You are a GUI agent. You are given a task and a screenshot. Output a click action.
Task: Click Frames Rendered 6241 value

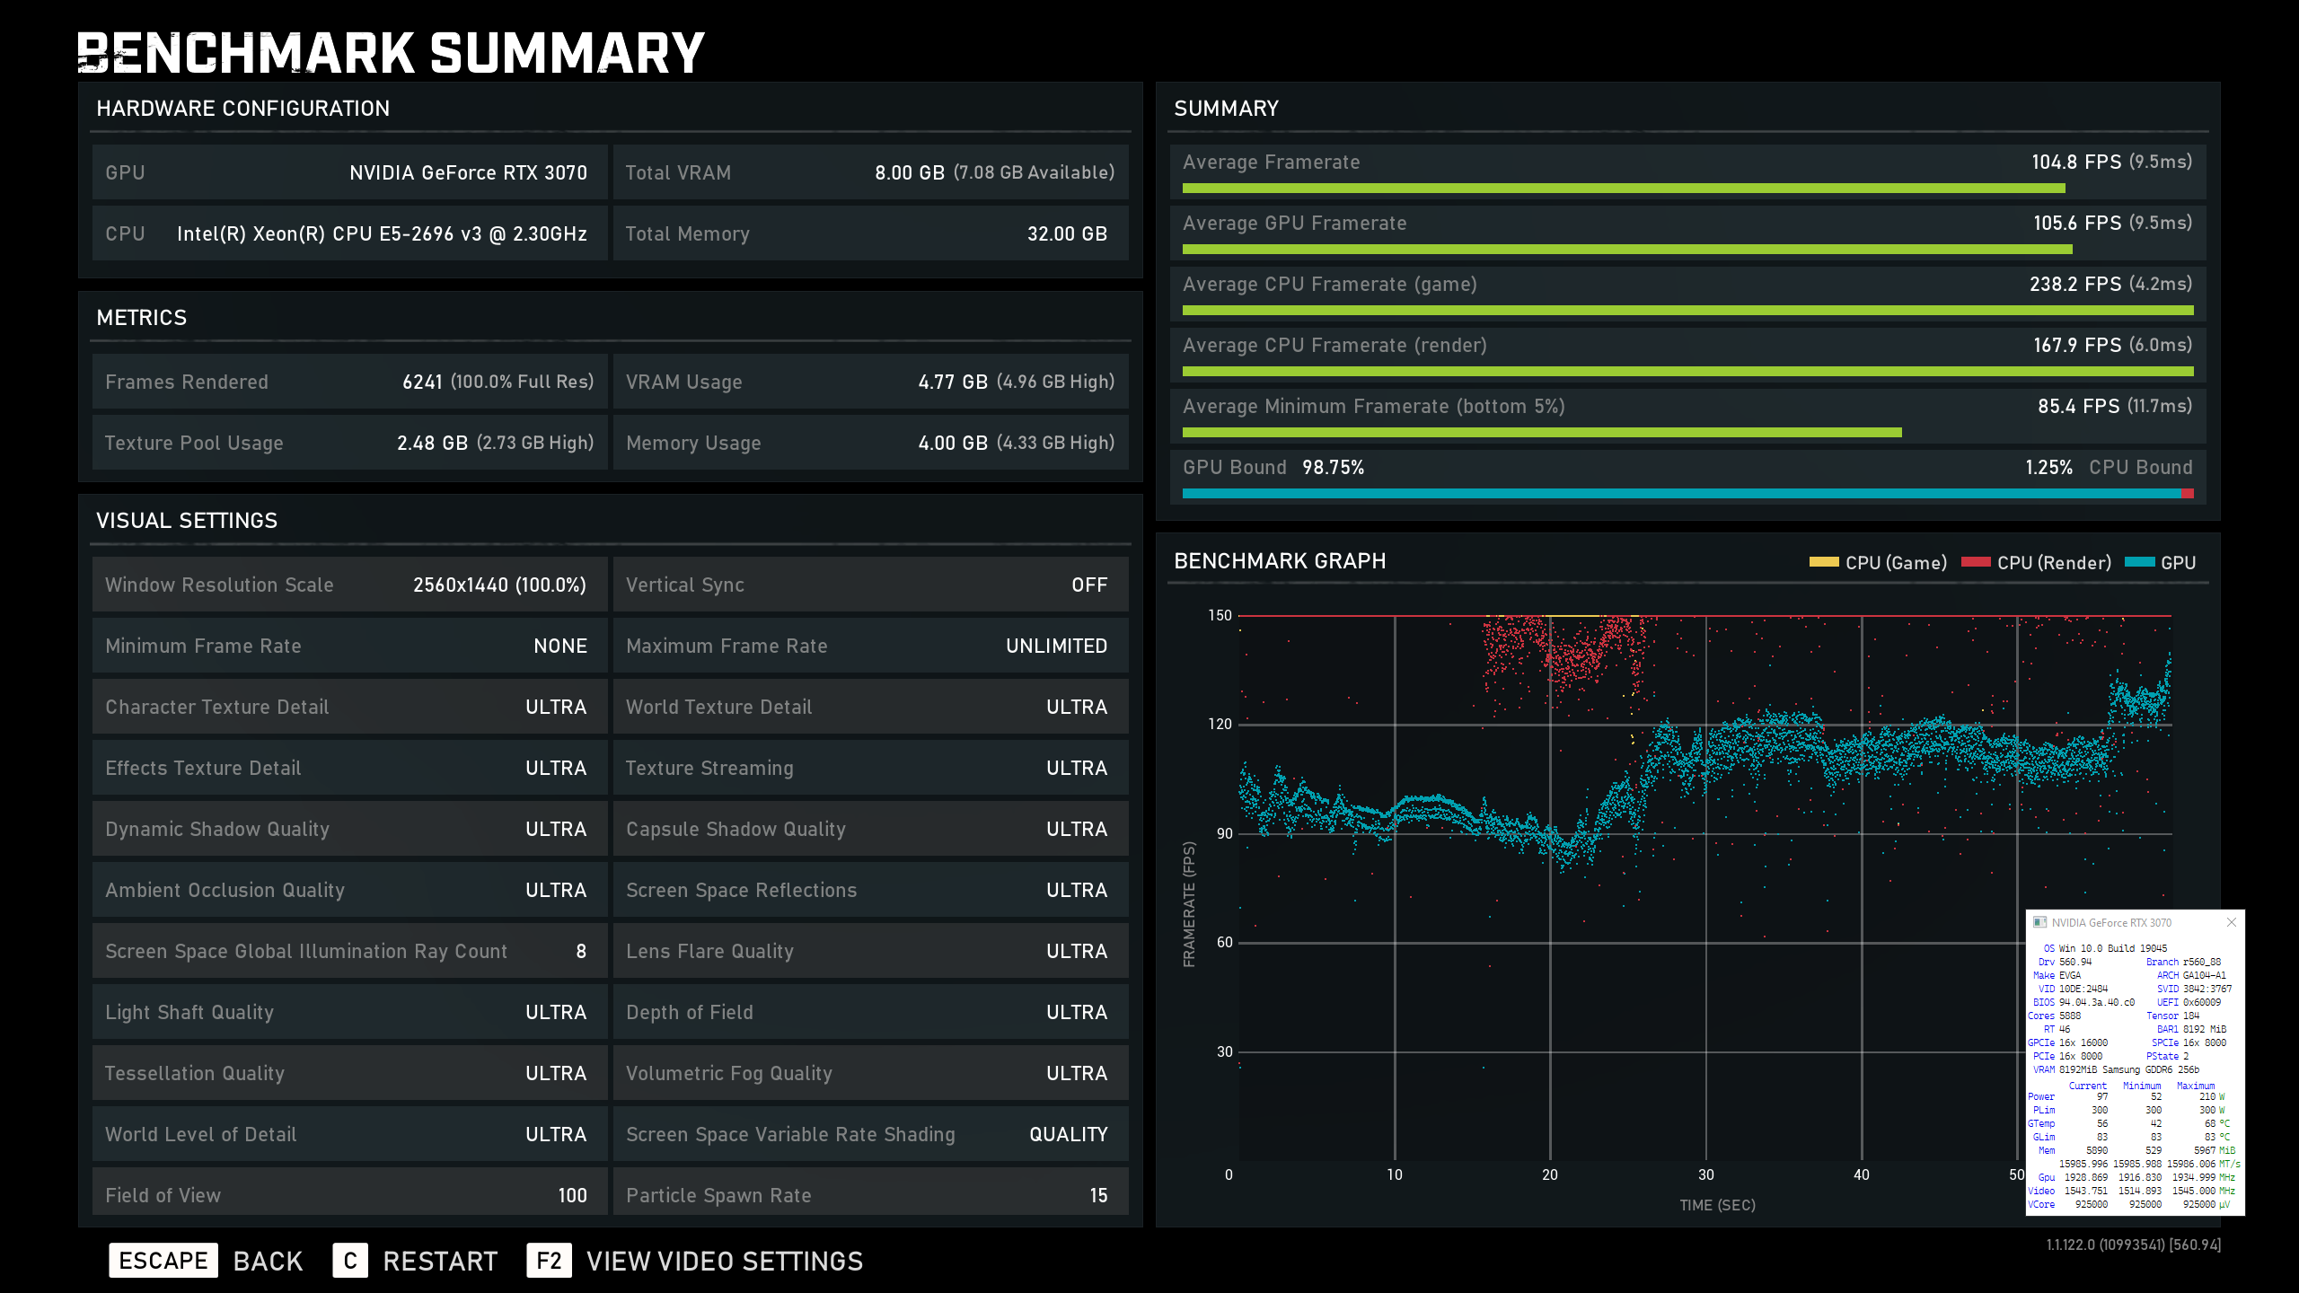422,382
